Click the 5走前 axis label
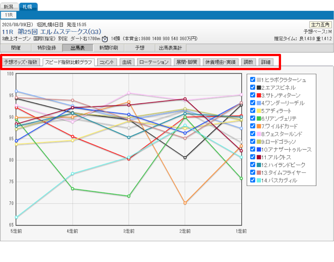 point(16,231)
